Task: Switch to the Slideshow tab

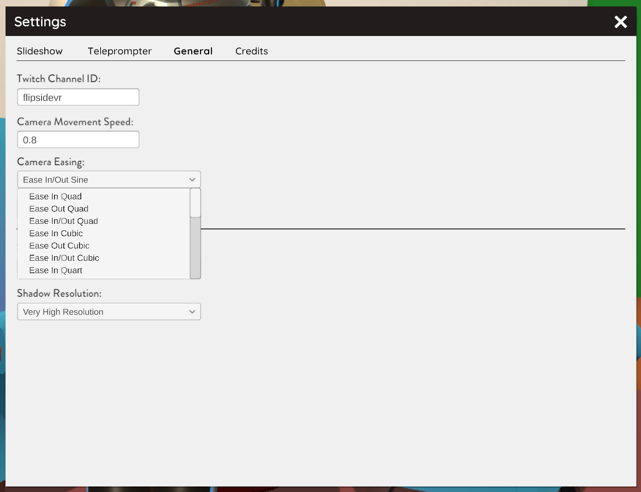Action: (40, 51)
